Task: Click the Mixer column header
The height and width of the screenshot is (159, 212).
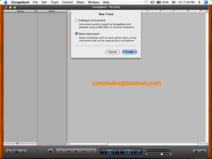Action: [x=52, y=11]
